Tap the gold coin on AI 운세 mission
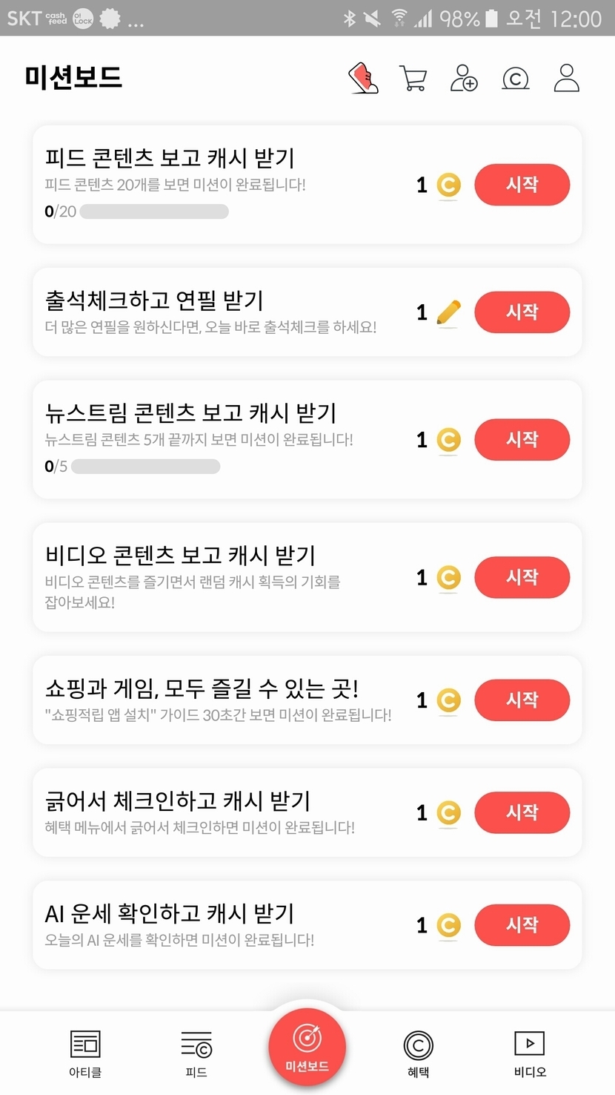Viewport: 615px width, 1095px height. click(448, 925)
